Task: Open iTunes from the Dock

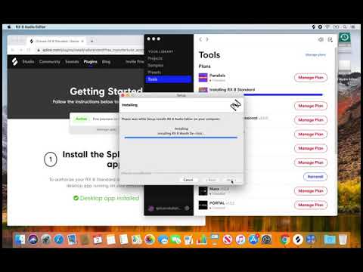Action: tap(240, 240)
